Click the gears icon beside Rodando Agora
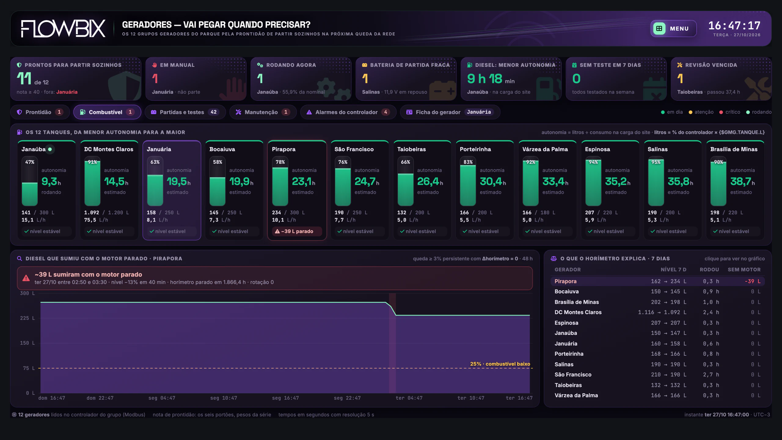782x440 pixels. (260, 65)
